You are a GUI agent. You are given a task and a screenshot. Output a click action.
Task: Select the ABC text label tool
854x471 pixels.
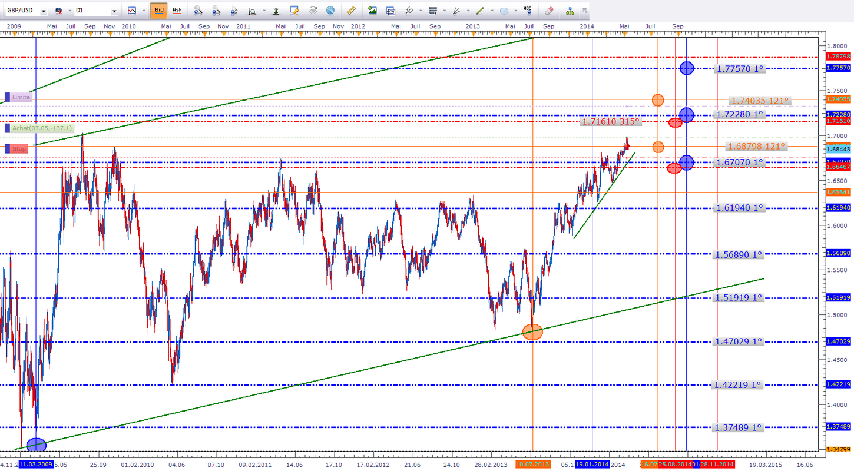point(528,11)
